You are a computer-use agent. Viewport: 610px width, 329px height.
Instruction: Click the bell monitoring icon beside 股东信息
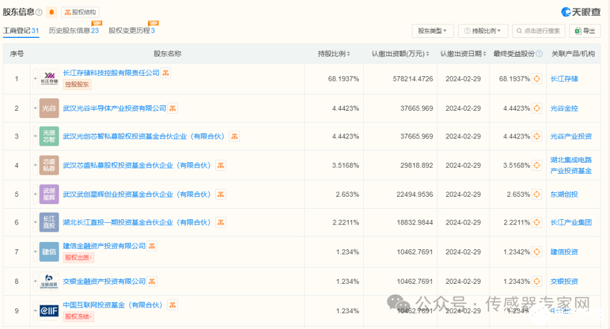coord(51,12)
